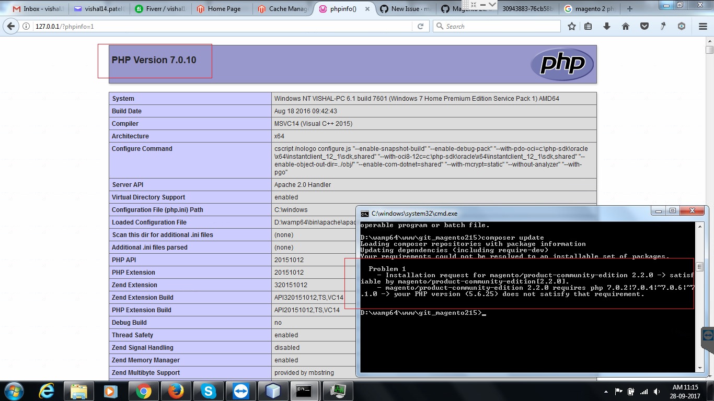The width and height of the screenshot is (714, 401).
Task: Go to the Firefox home page
Action: click(x=626, y=26)
